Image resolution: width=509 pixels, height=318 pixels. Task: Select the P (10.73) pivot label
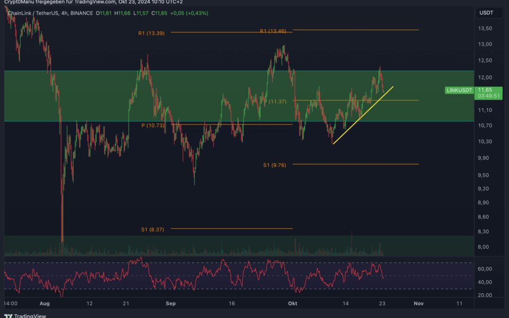153,125
